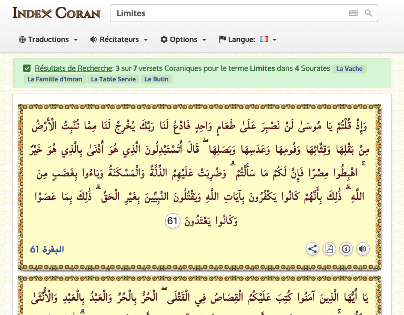Filter results by La Vache tag
Viewport: 404px width, 315px height.
point(349,69)
